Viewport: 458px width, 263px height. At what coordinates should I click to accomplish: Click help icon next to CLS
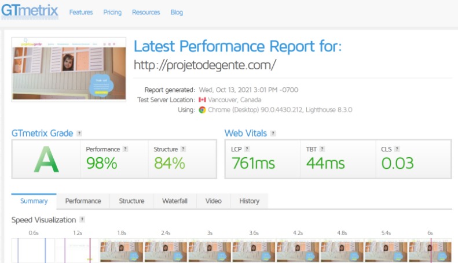click(397, 149)
